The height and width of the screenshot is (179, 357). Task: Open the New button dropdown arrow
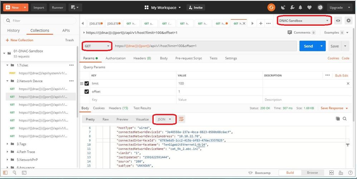click(25, 8)
